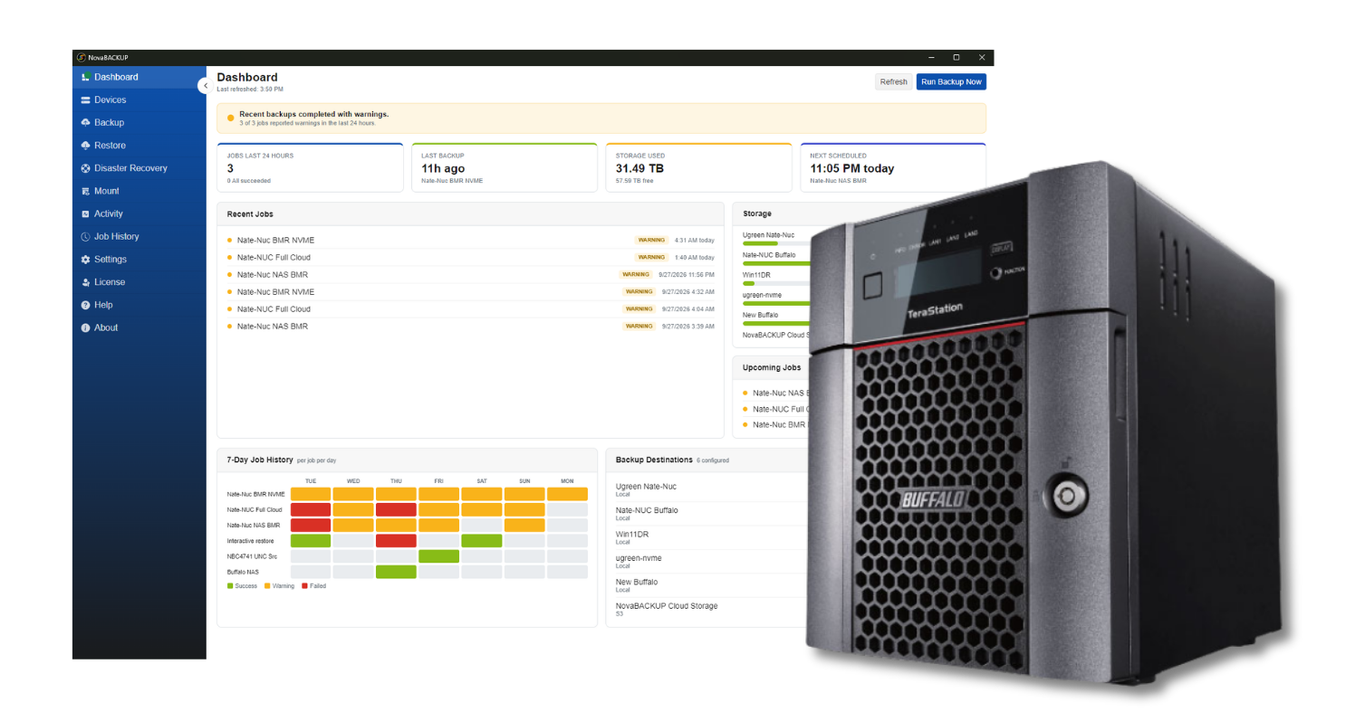The image size is (1365, 721).
Task: Select Win11DR in Backup Destinations list
Action: point(711,538)
